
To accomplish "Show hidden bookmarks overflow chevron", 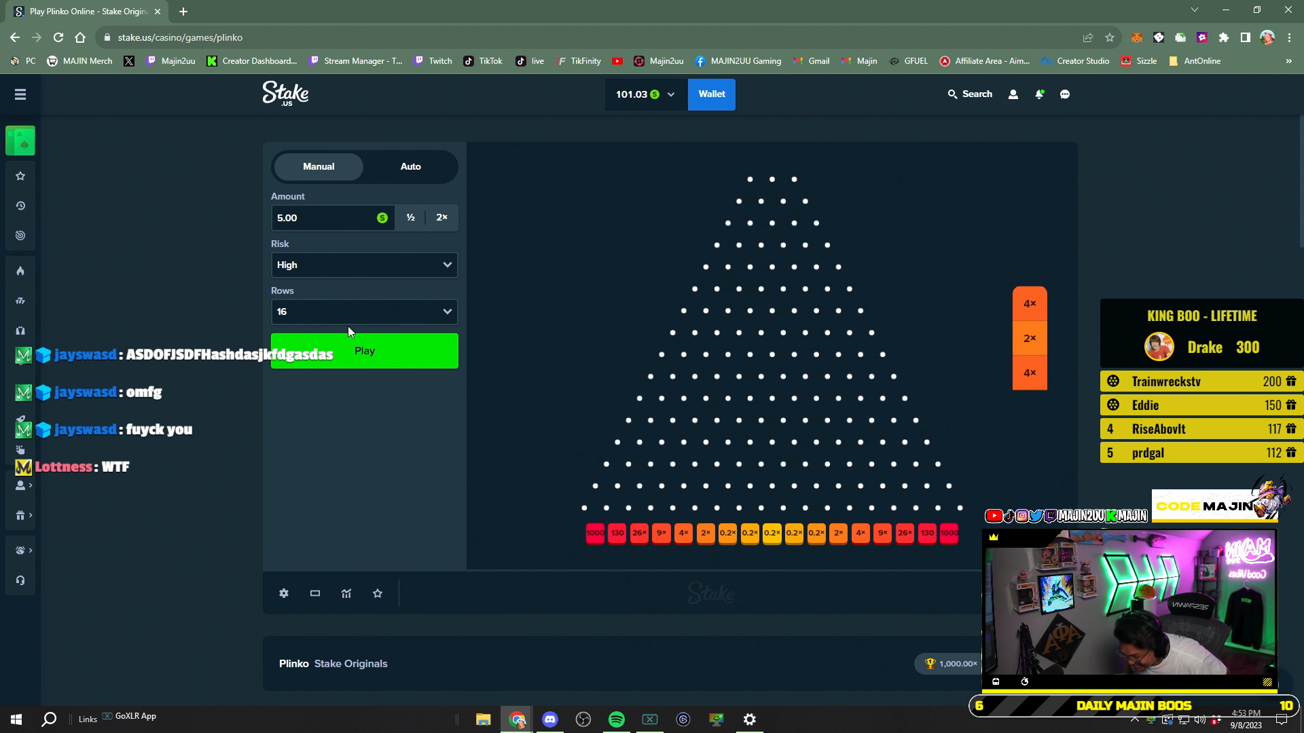I will click(x=1288, y=61).
